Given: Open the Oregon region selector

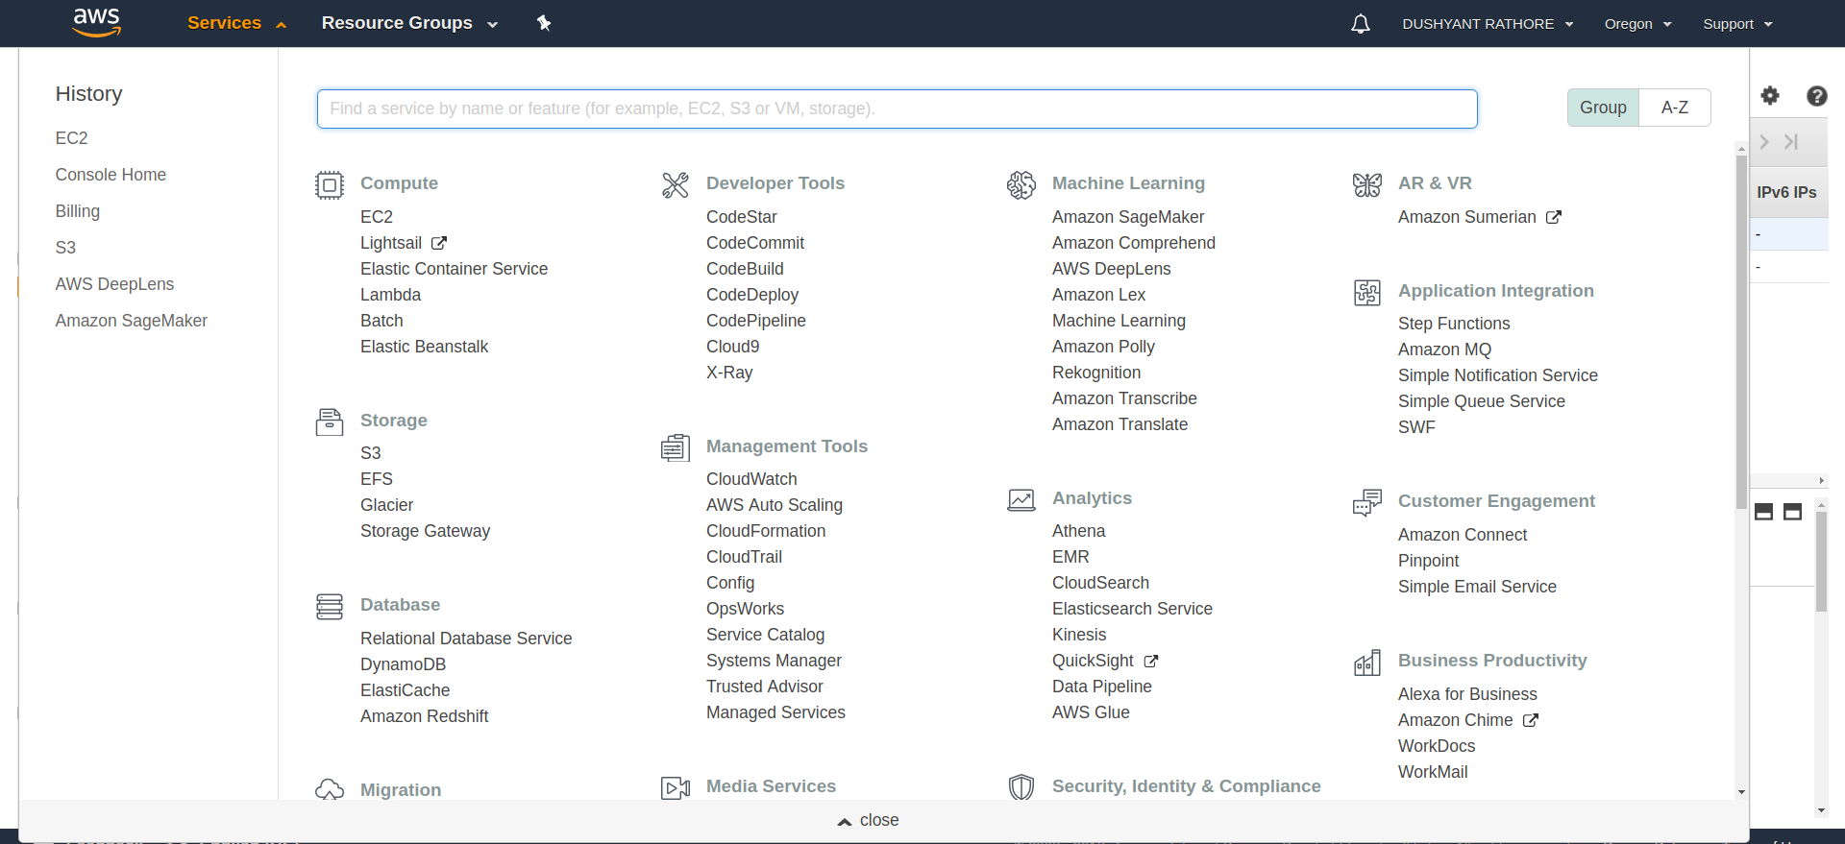Looking at the screenshot, I should click(1638, 24).
